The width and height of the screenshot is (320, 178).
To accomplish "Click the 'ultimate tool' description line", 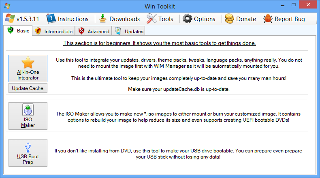I will click(179, 78).
